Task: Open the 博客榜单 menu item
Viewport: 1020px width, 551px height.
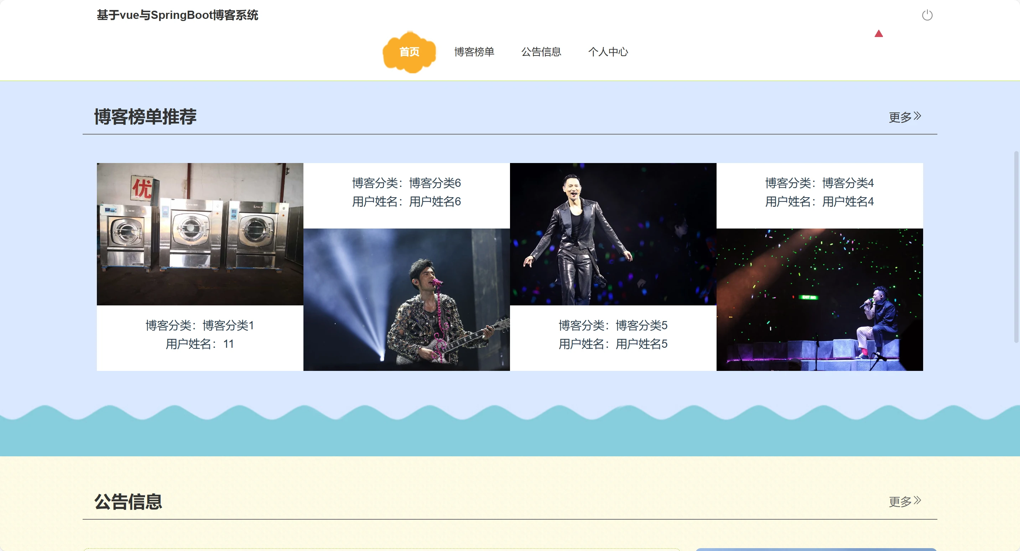Action: point(474,52)
